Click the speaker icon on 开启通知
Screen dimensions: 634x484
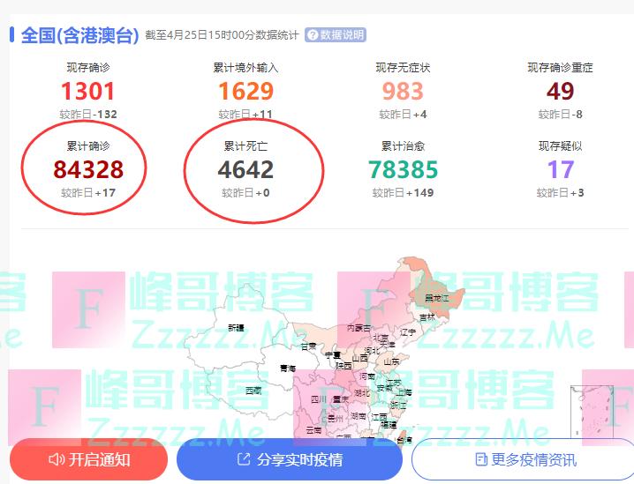click(57, 459)
